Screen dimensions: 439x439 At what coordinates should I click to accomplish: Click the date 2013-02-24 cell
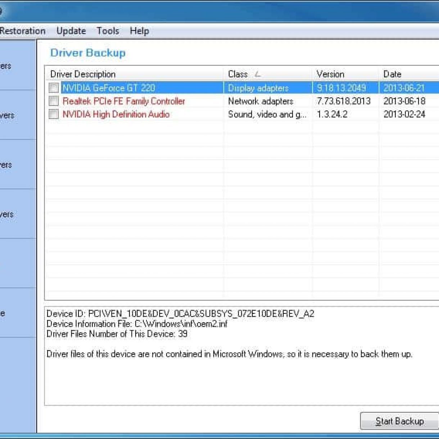pos(404,114)
